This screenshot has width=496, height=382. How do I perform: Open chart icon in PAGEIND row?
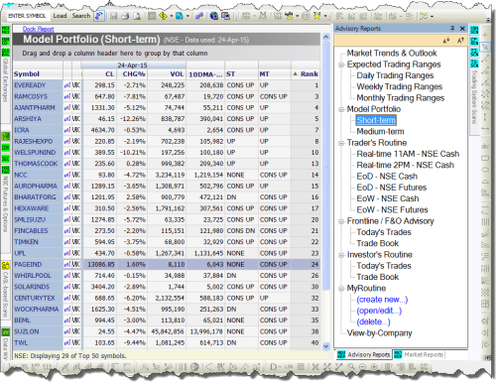point(67,264)
